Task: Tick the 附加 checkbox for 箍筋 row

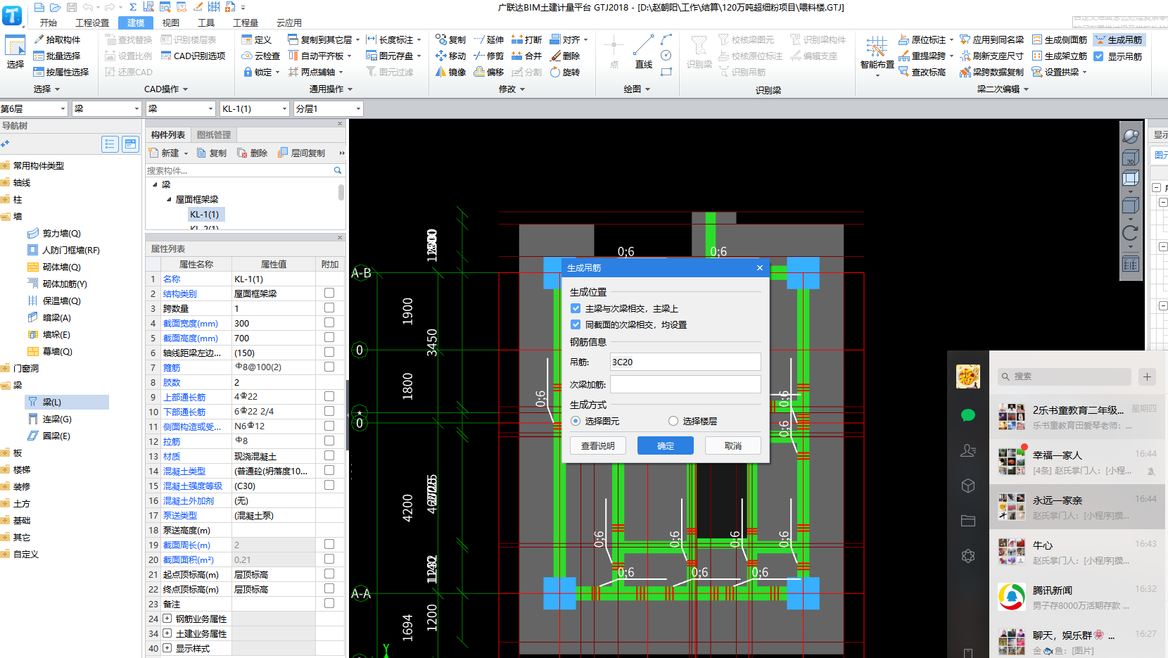Action: pos(329,367)
